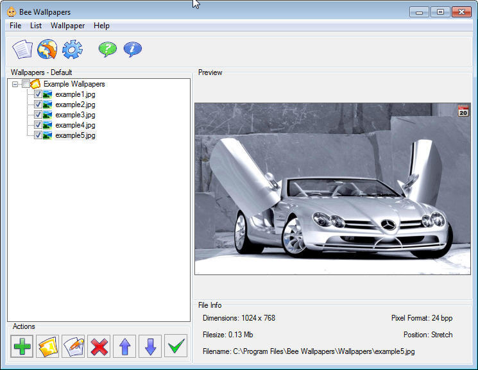Click the green plus add wallpaper button
The image size is (478, 370).
pyautogui.click(x=22, y=346)
